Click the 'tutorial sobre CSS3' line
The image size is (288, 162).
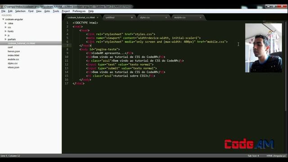pos(121,76)
